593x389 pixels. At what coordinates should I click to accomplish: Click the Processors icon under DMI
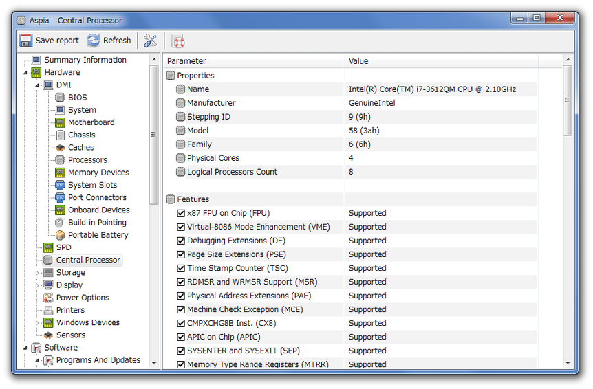pos(60,159)
